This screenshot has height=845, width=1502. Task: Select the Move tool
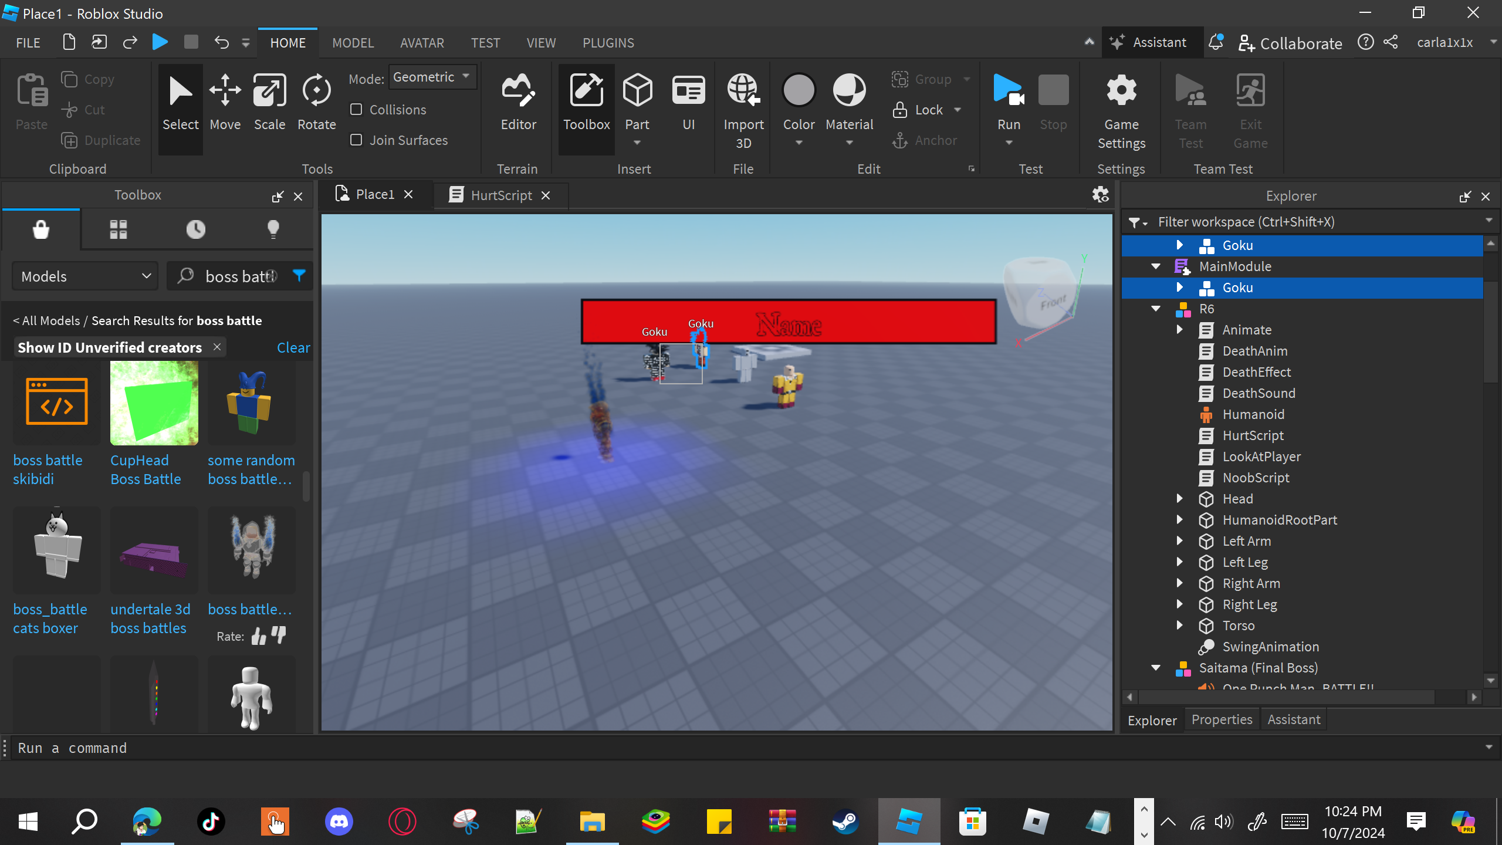(225, 103)
